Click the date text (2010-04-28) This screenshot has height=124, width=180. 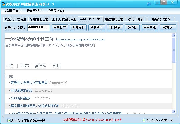[59, 83]
